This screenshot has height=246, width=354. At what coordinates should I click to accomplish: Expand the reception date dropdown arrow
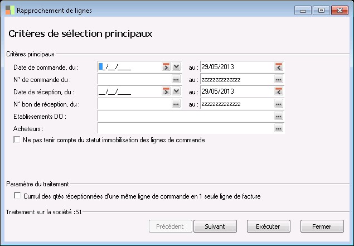click(x=176, y=91)
